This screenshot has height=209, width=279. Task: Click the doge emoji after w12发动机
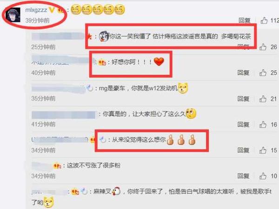[183, 88]
